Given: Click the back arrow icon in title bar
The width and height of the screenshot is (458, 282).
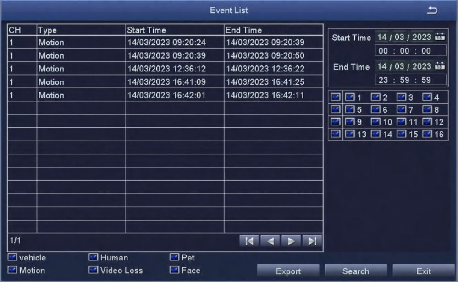Looking at the screenshot, I should pyautogui.click(x=432, y=10).
